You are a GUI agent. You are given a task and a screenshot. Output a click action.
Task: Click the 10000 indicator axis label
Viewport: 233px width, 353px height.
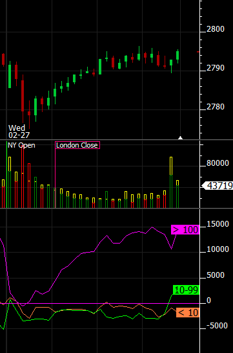click(x=218, y=249)
